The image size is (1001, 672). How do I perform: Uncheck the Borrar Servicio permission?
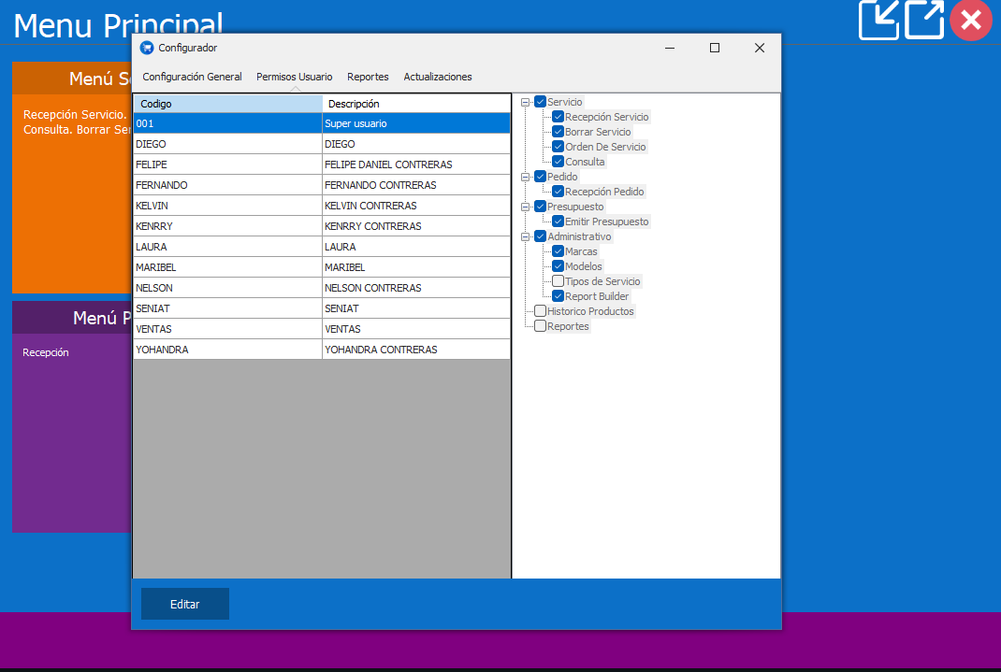point(558,132)
